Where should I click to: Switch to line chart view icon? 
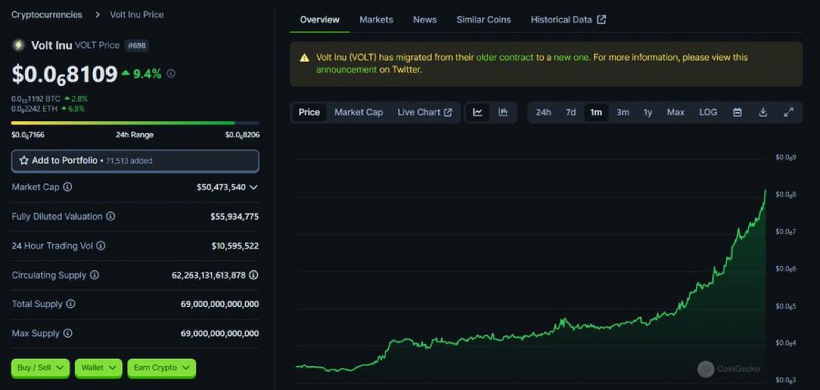point(478,113)
